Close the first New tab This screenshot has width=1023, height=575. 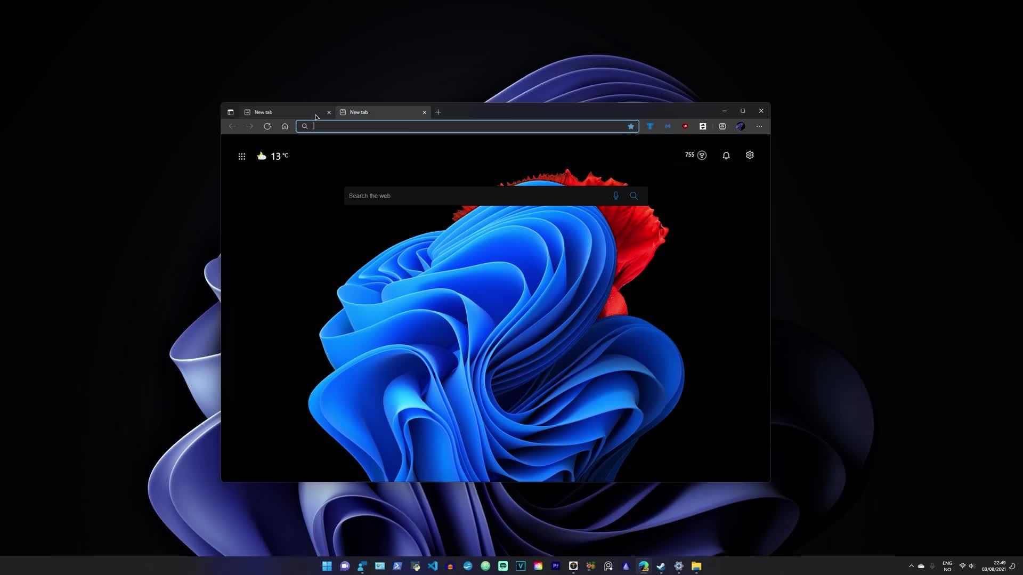pos(329,112)
